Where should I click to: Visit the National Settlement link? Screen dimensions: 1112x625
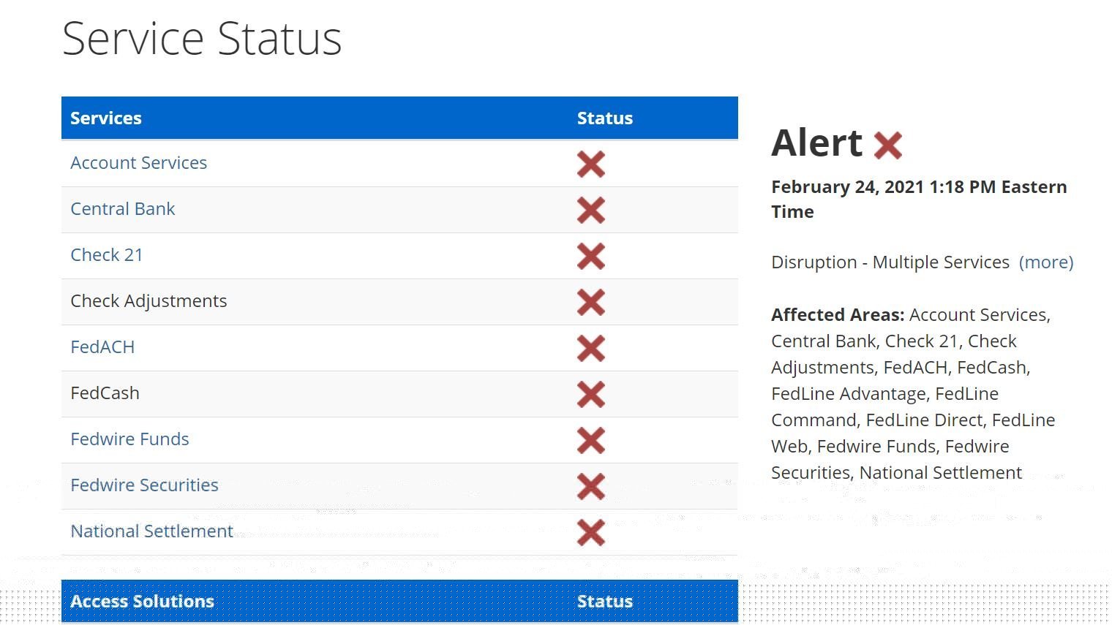151,531
